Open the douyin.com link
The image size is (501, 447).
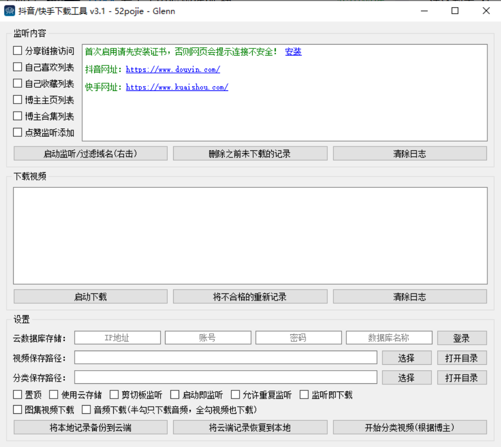pos(173,69)
